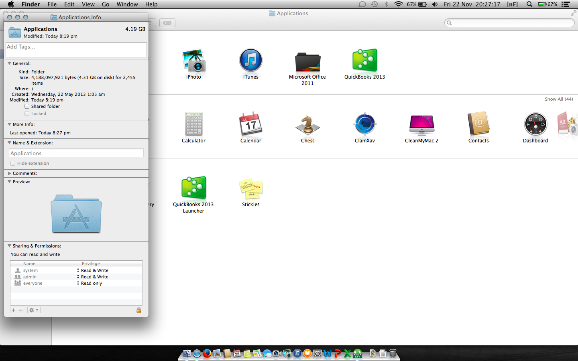Toggle the Locked checkbox
Image resolution: width=578 pixels, height=361 pixels.
point(27,114)
